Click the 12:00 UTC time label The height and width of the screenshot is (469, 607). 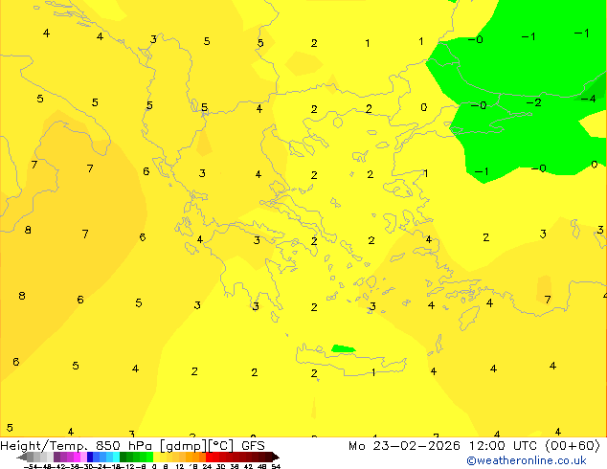click(x=504, y=446)
